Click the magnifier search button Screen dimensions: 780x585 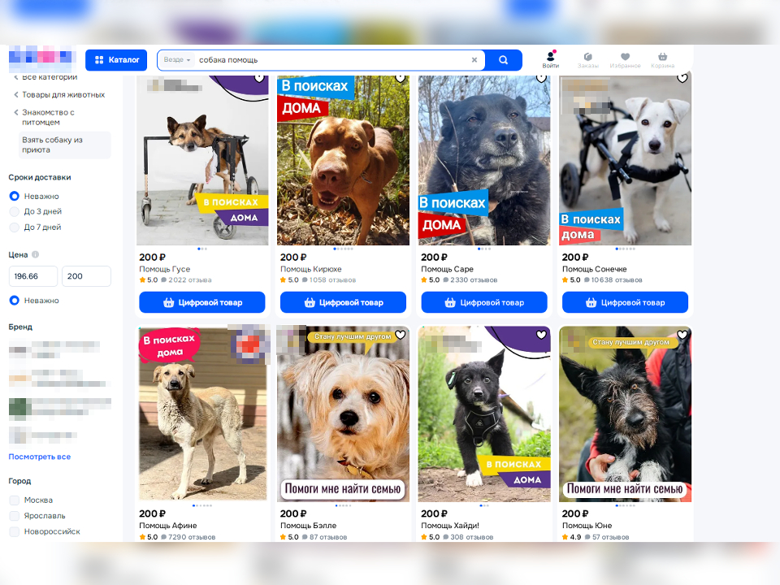point(503,60)
